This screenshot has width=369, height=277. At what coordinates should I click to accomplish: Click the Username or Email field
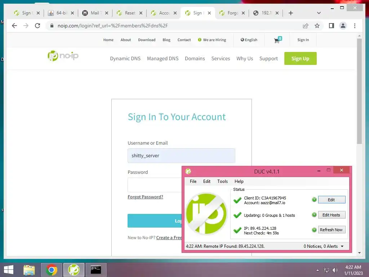pos(181,155)
